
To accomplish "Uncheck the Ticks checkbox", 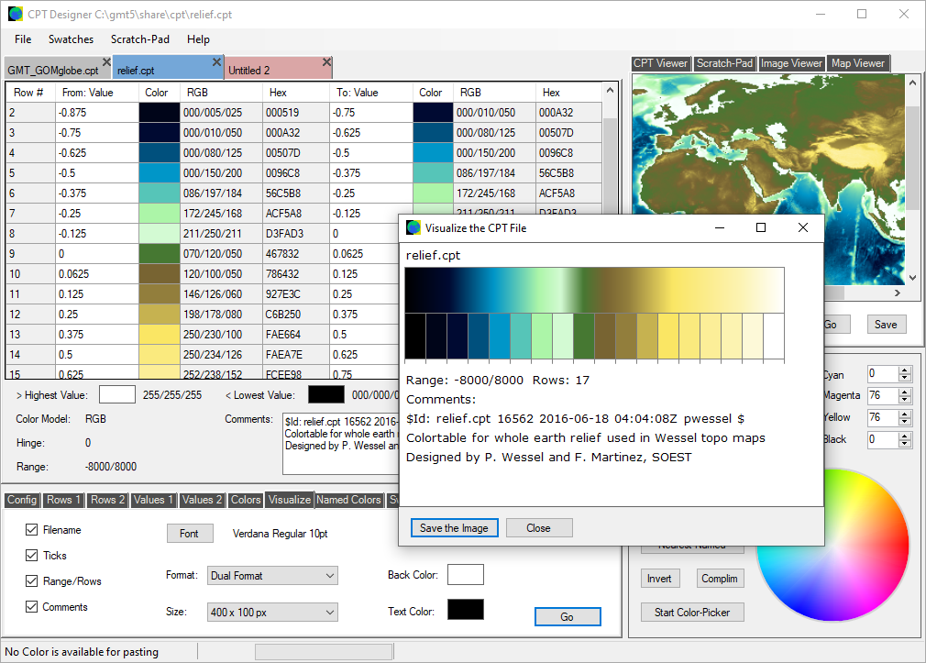I will click(x=32, y=556).
